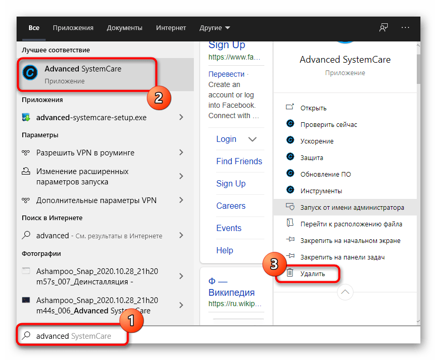The image size is (437, 360).
Task: Expand the Другие dropdown tab
Action: tap(215, 28)
